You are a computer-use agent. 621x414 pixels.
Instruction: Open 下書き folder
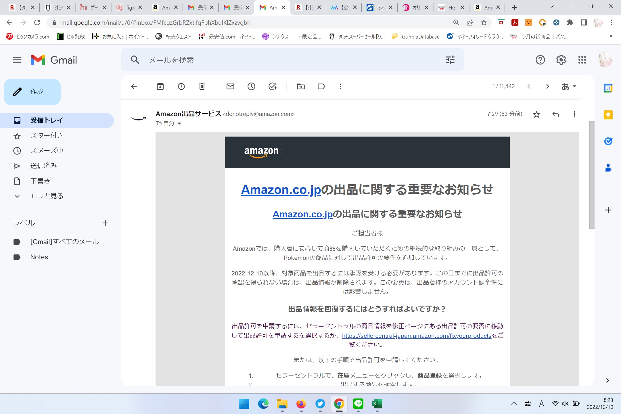(57, 181)
